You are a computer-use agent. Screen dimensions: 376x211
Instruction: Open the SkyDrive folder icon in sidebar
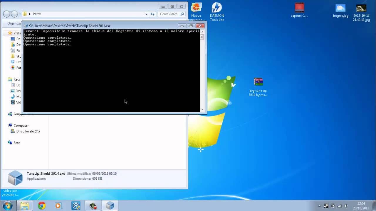[13, 56]
